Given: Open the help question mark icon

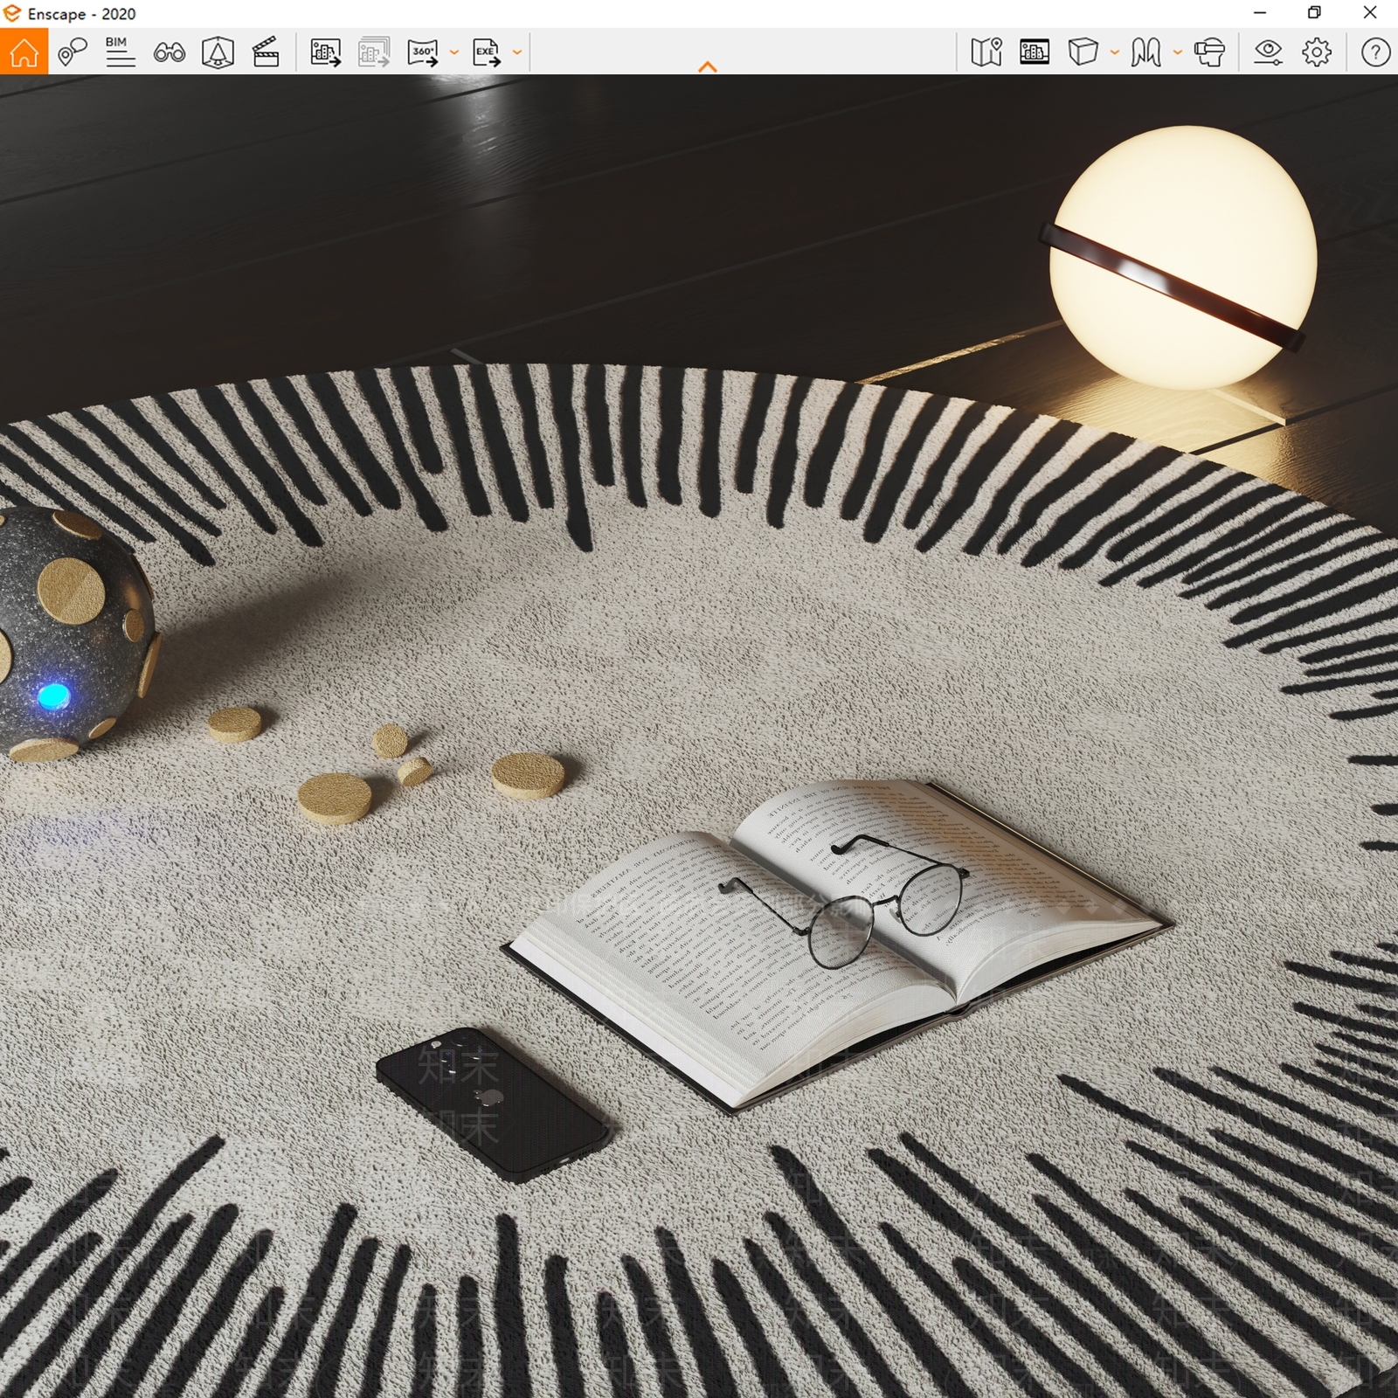Looking at the screenshot, I should click(1375, 52).
